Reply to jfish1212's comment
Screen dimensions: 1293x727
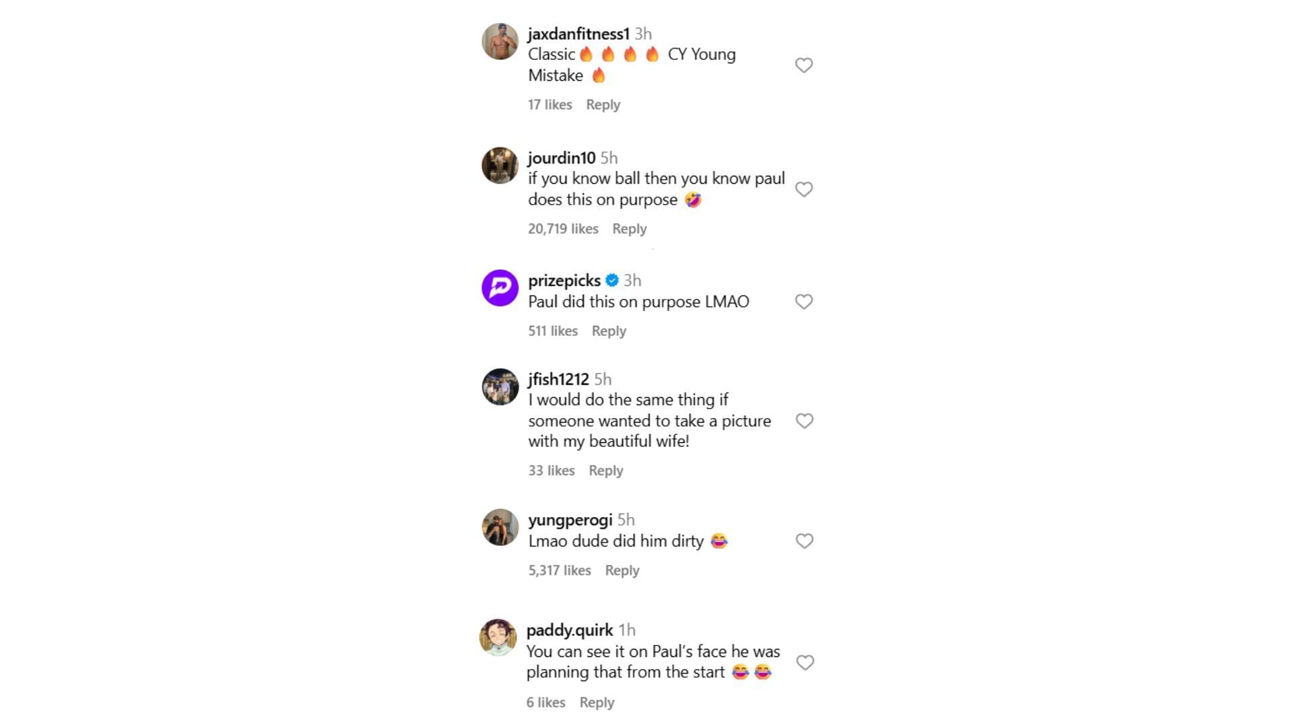click(x=605, y=471)
